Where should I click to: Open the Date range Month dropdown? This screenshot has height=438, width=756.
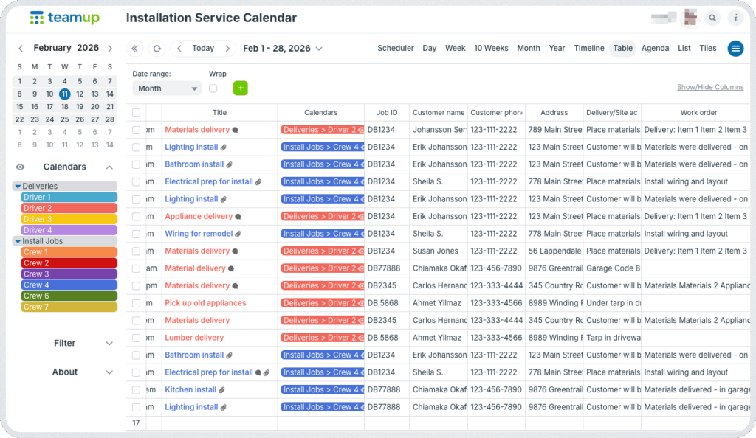pos(167,88)
